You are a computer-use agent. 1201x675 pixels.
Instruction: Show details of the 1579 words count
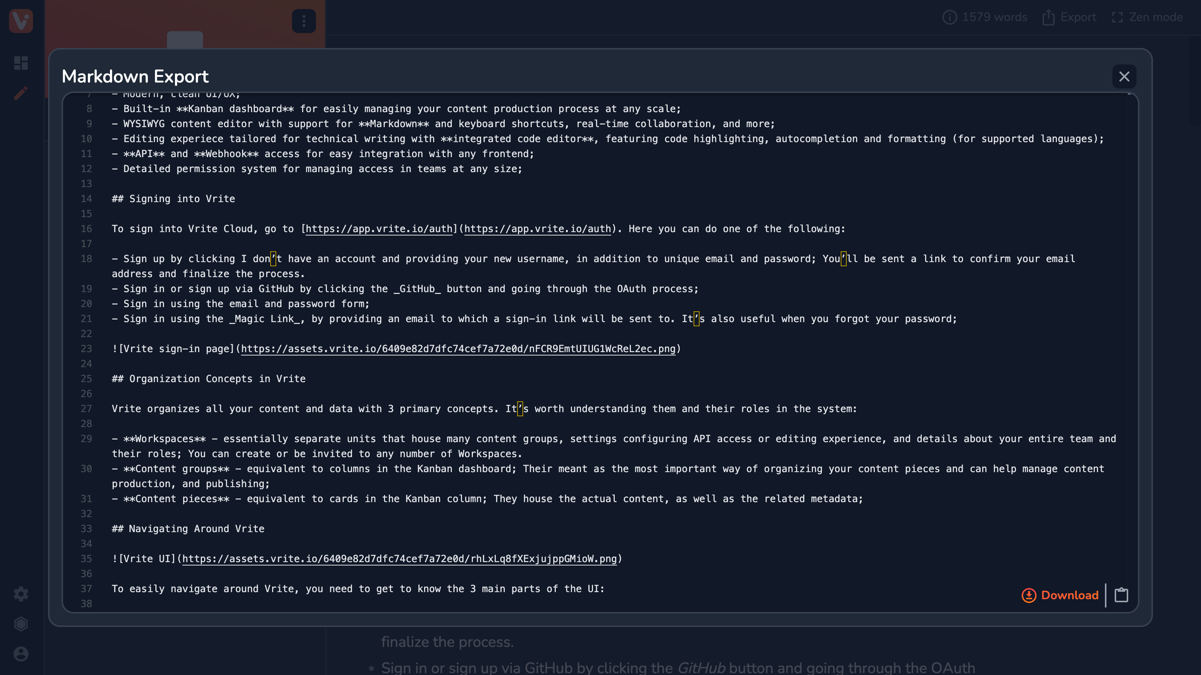pyautogui.click(x=985, y=17)
